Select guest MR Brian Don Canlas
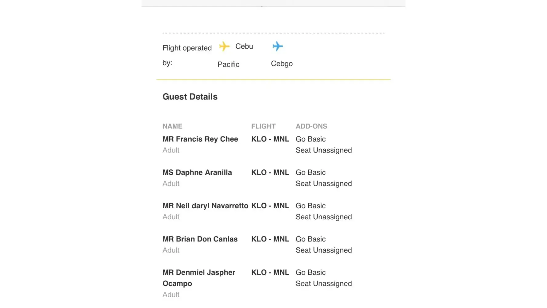The image size is (547, 308). point(200,239)
